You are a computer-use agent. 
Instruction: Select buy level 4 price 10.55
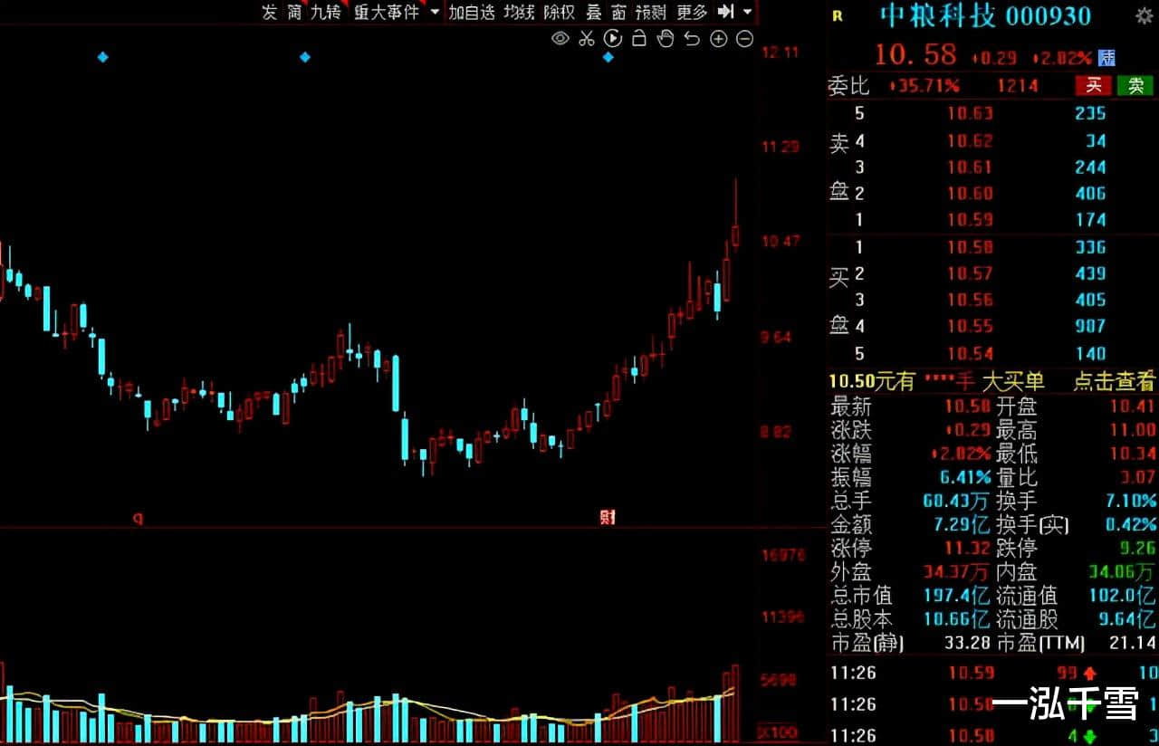coord(970,326)
